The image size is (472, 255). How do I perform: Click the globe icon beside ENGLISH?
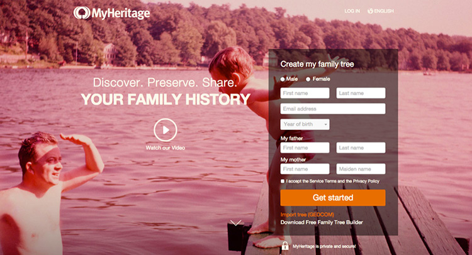coord(370,11)
